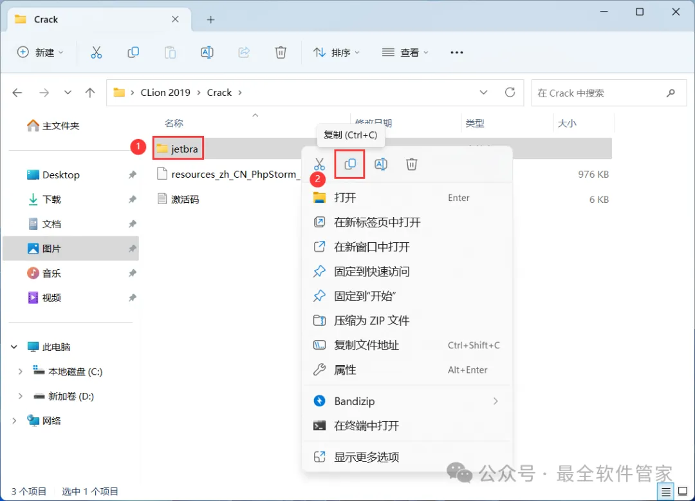The image size is (695, 501).
Task: Open the See more (three dots) toolbar menu
Action: coord(456,52)
